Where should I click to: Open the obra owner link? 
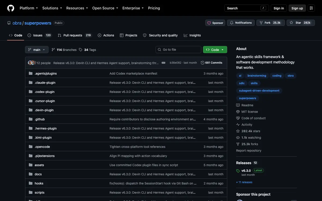[x=17, y=23]
